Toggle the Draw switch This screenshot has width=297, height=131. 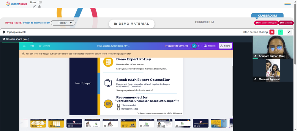(40, 2)
